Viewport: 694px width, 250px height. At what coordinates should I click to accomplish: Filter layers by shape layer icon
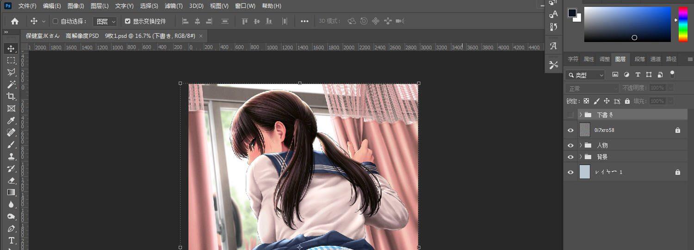point(649,75)
